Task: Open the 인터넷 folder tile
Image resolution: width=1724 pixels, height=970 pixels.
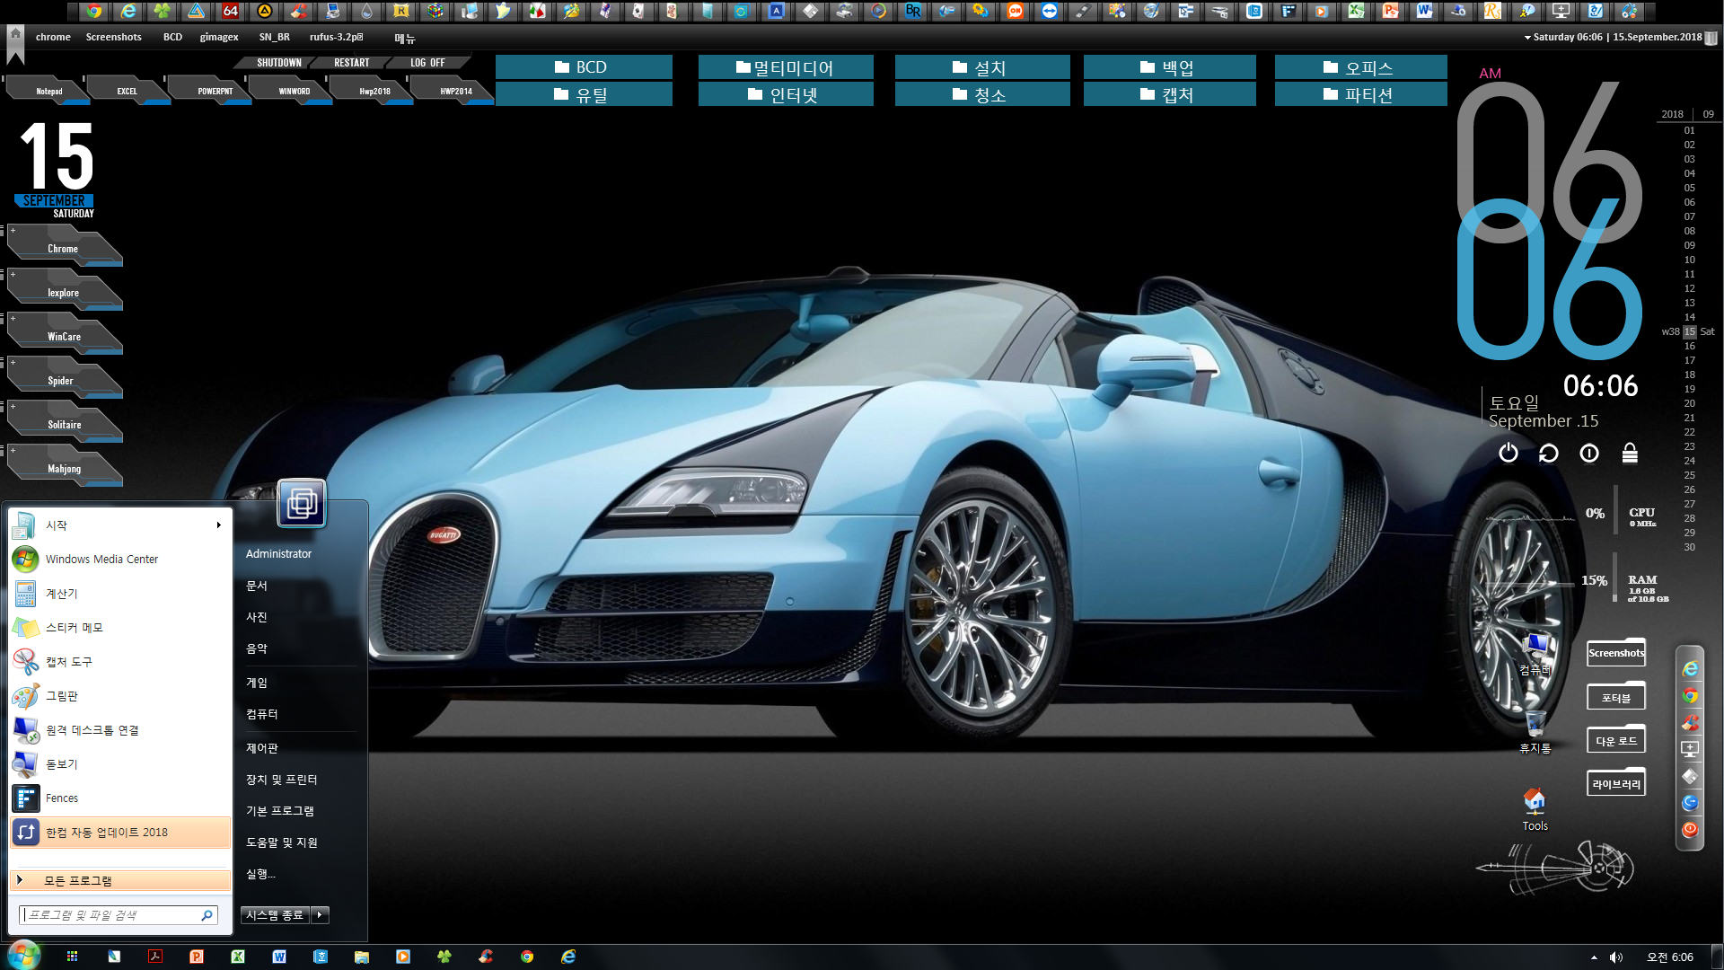Action: point(786,94)
